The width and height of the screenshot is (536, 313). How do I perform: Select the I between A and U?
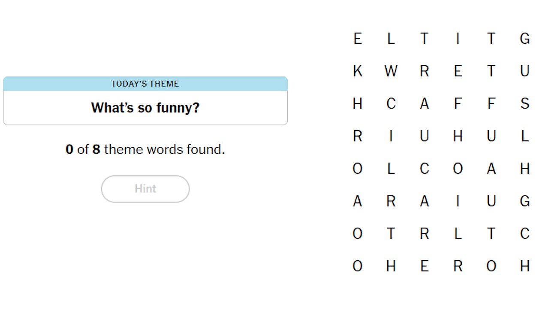[x=458, y=201]
